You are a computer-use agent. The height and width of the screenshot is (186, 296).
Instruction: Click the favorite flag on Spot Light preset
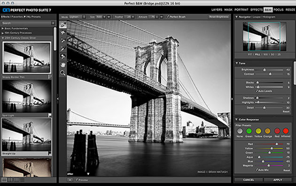point(50,115)
